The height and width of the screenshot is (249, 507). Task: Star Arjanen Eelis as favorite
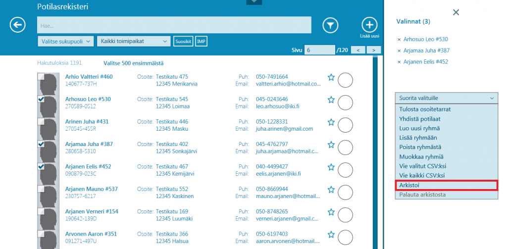coord(331,167)
